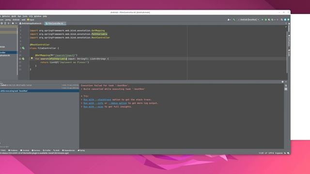This screenshot has width=310, height=174.
Task: Open the Dependencies tool window
Action: point(69,150)
